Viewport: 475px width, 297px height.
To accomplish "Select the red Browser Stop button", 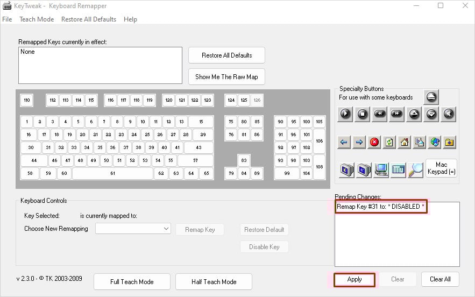I will [374, 142].
